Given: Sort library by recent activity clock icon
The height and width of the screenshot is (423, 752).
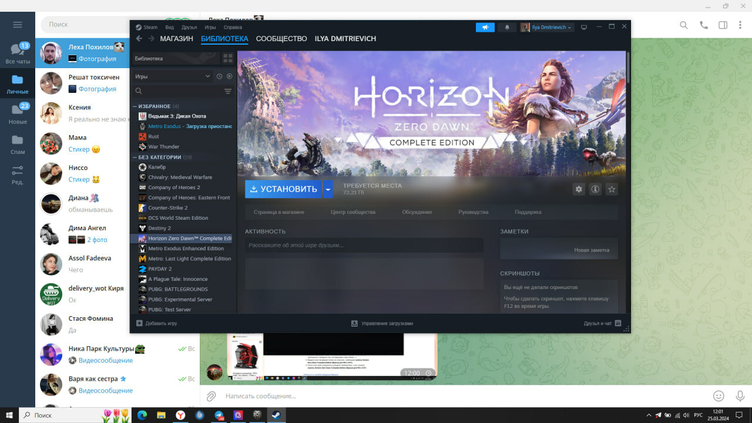Looking at the screenshot, I should [x=220, y=76].
